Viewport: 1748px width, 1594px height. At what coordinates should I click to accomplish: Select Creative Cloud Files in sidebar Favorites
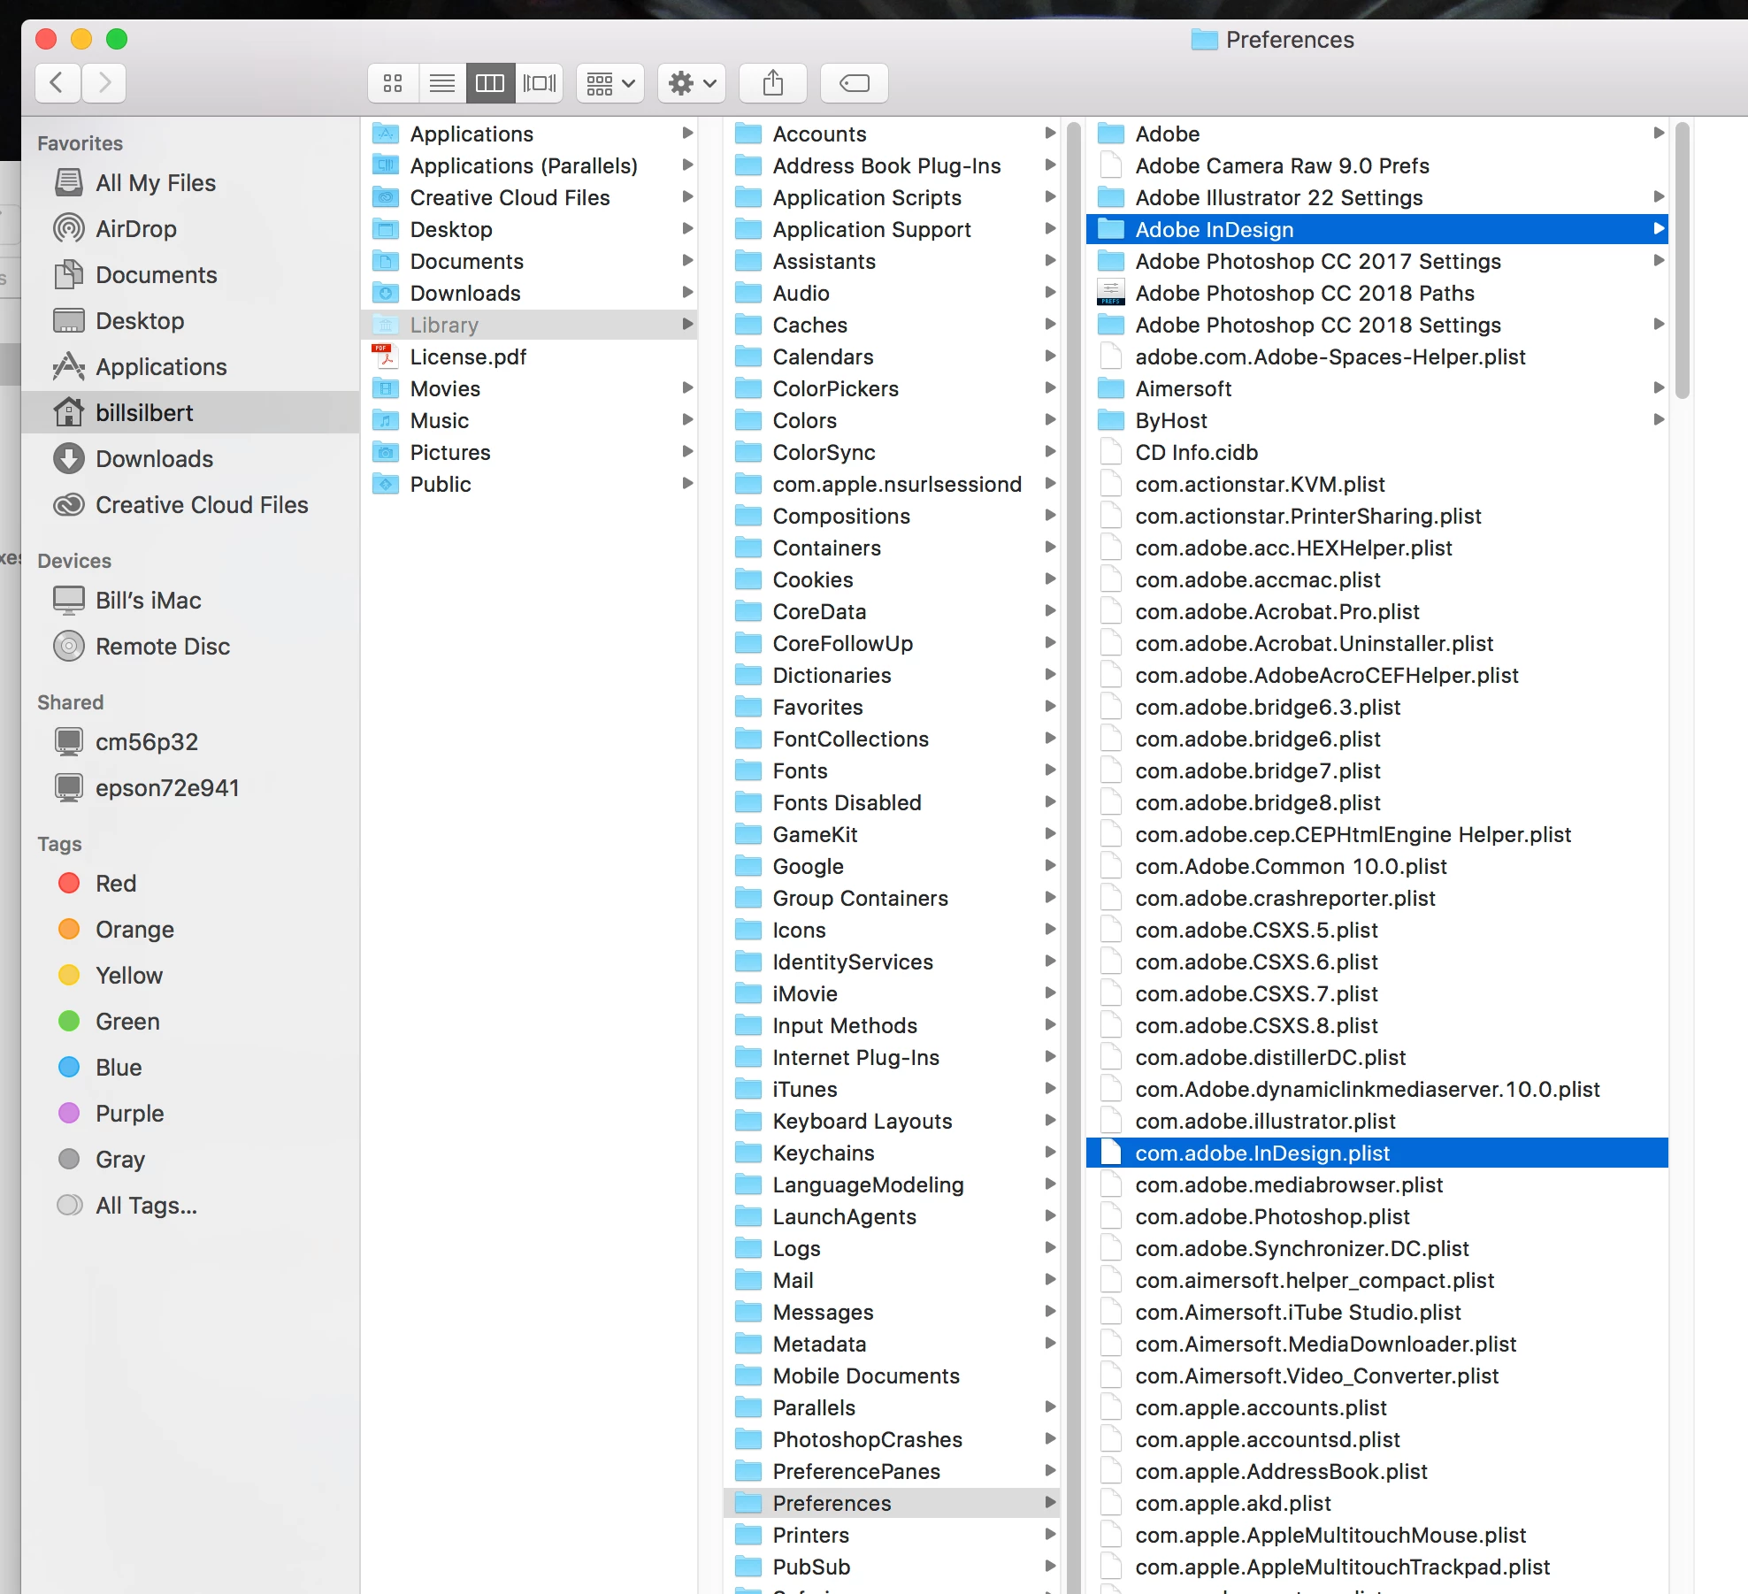coord(201,505)
